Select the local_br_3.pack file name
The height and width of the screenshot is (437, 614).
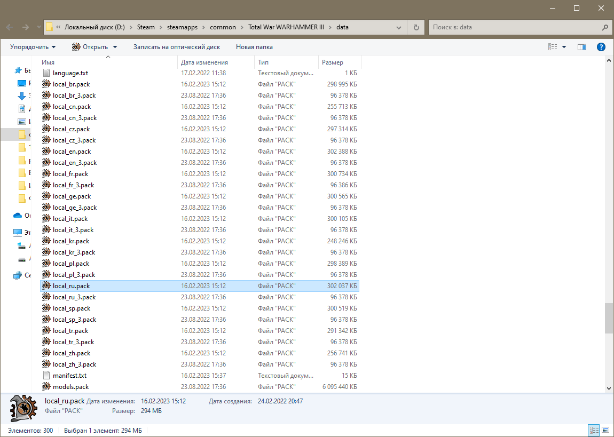(x=74, y=96)
